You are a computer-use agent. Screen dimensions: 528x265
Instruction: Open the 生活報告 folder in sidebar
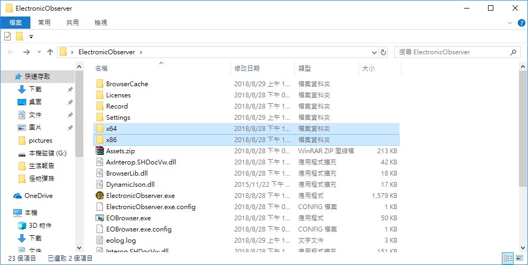[x=42, y=166]
